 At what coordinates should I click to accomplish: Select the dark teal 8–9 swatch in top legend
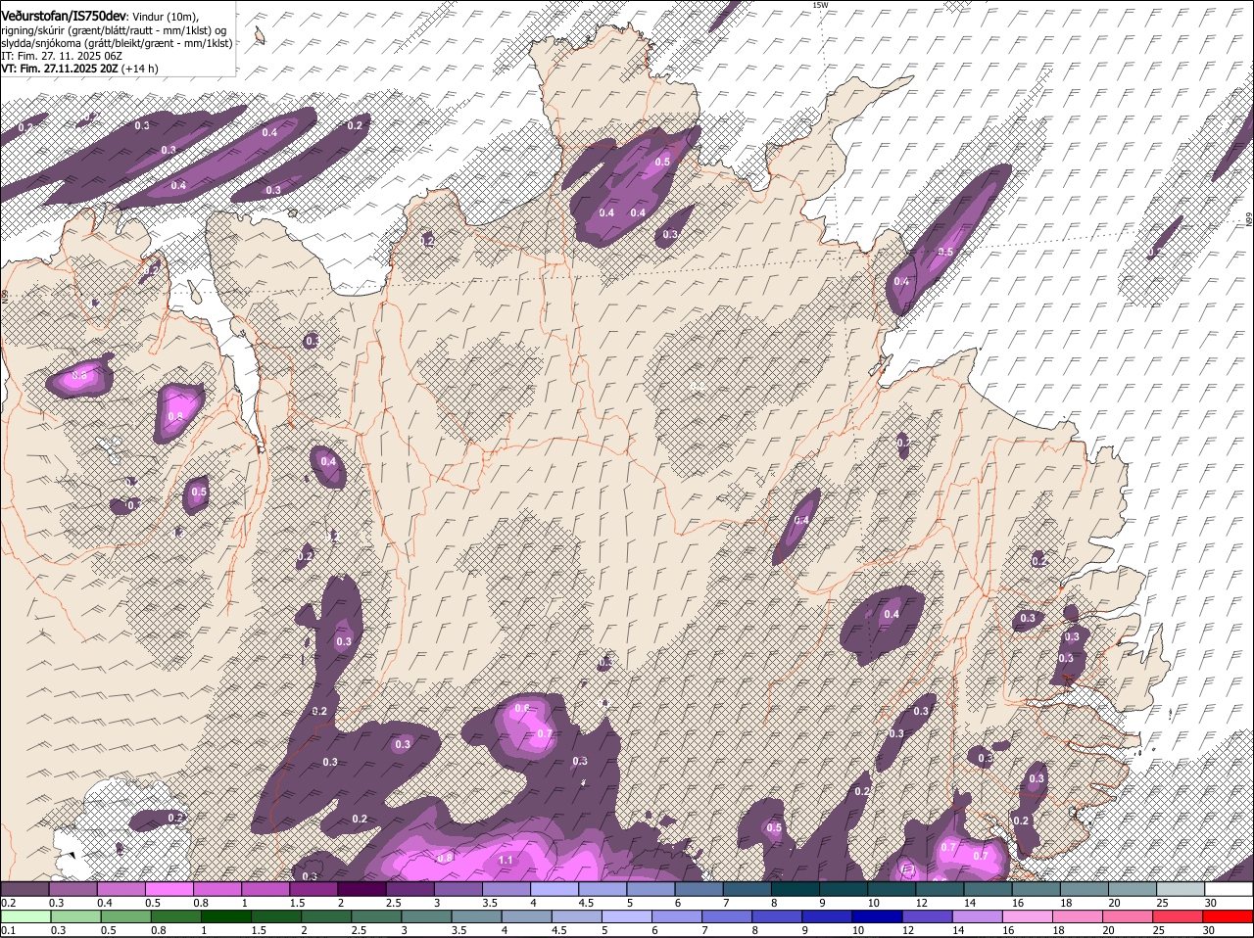point(795,889)
